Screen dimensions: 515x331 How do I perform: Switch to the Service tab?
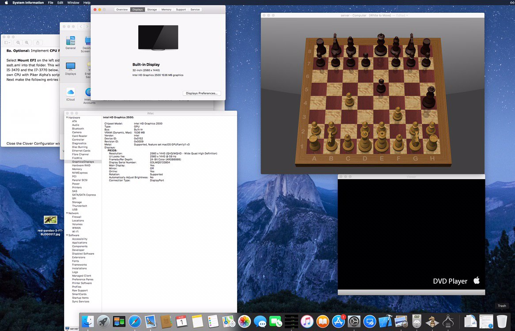[x=195, y=10]
